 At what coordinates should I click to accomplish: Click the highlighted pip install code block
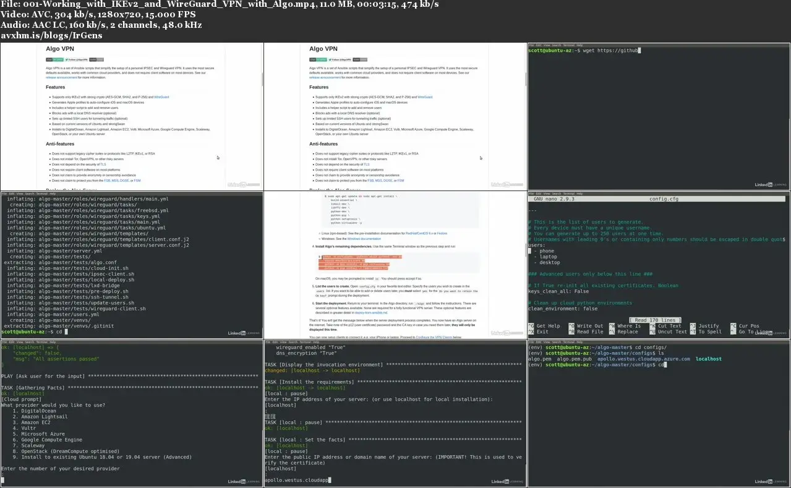(x=360, y=262)
